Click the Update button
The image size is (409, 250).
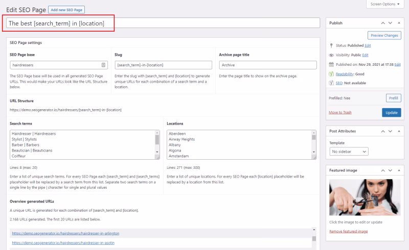pos(392,112)
